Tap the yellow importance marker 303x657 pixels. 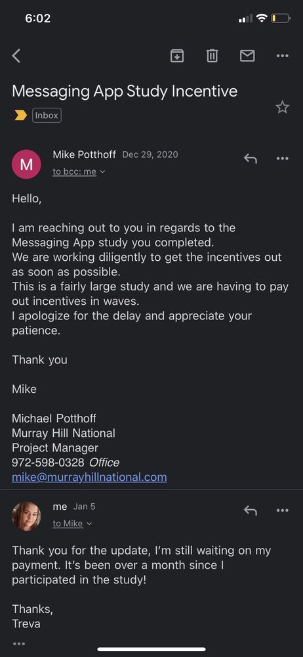(x=20, y=115)
